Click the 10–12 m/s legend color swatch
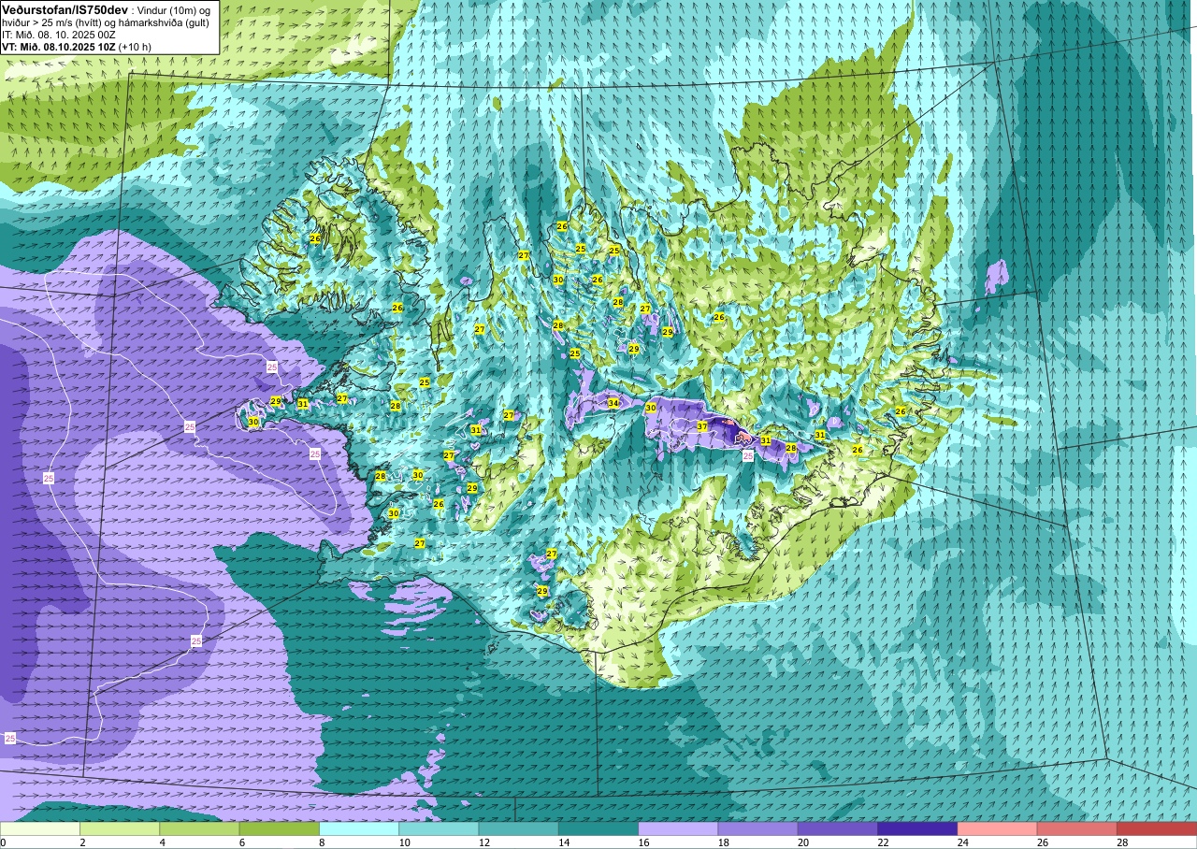 [439, 828]
